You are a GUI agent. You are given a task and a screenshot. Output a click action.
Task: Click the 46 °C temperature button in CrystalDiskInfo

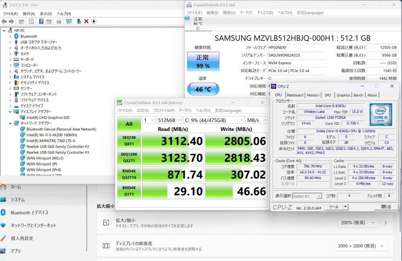(x=203, y=89)
